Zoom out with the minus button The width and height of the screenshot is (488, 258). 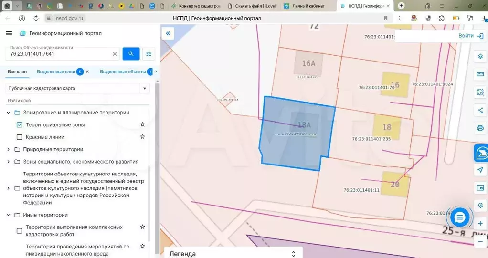click(480, 241)
